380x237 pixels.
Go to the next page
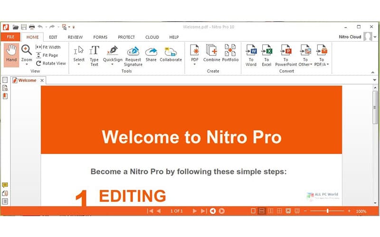(x=194, y=211)
